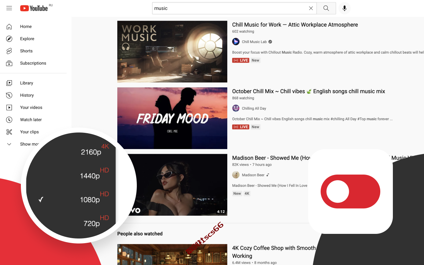Open 4K Cozy Coffee Shop title
This screenshot has width=424, height=265.
pyautogui.click(x=274, y=252)
